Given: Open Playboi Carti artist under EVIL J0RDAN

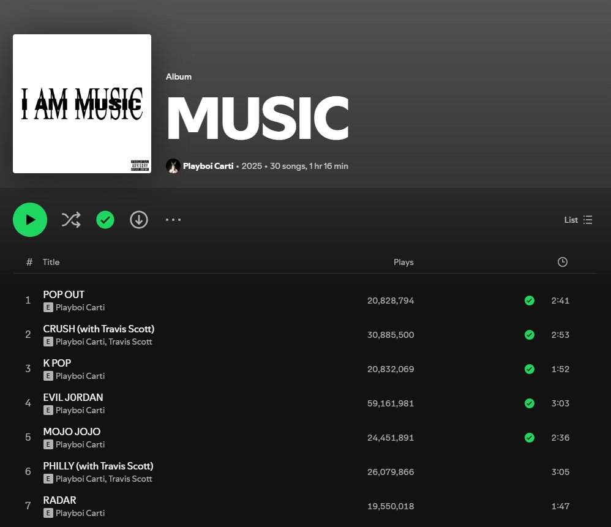Looking at the screenshot, I should pos(80,410).
